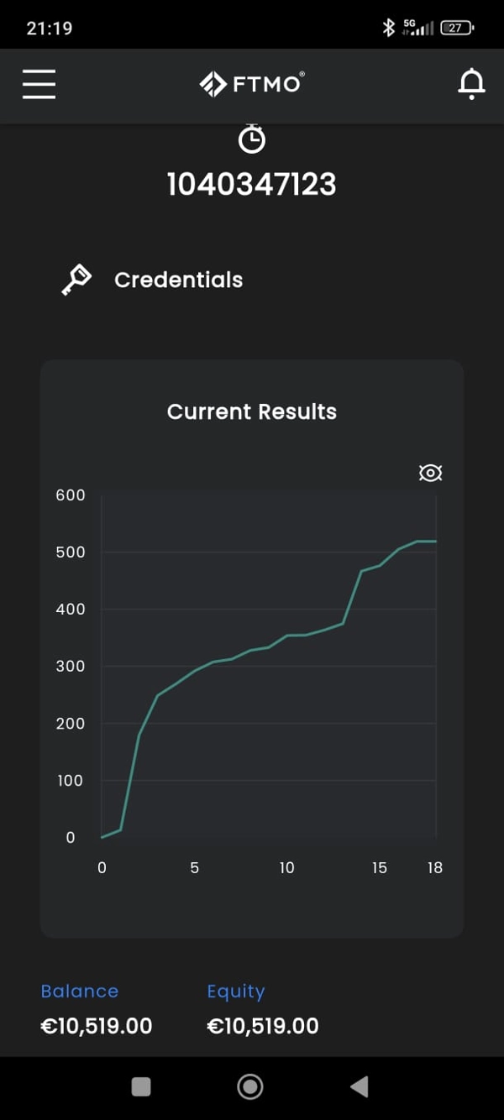Tap the Bluetooth status bar icon
Image resolution: width=504 pixels, height=1120 pixels.
coord(388,28)
